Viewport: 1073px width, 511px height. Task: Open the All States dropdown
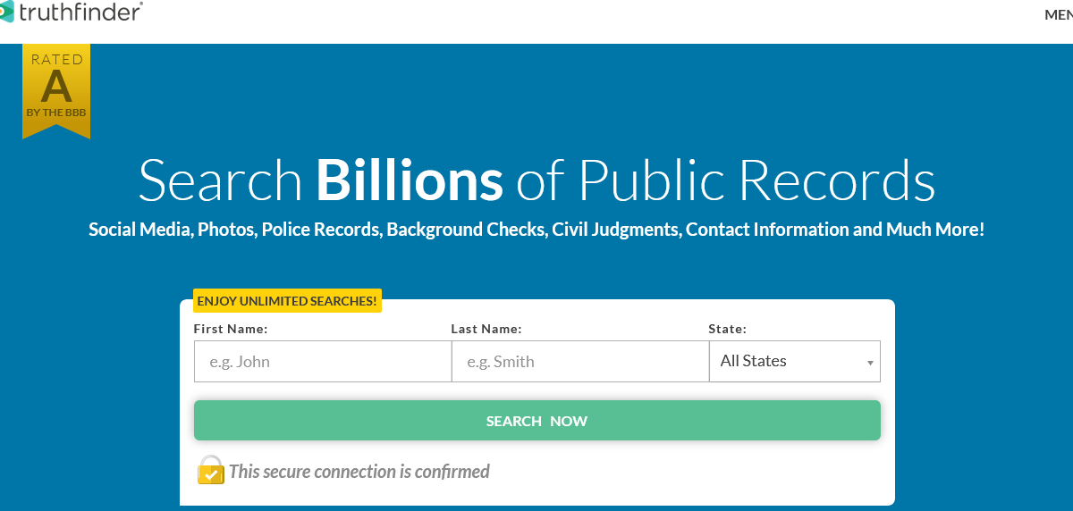point(795,362)
